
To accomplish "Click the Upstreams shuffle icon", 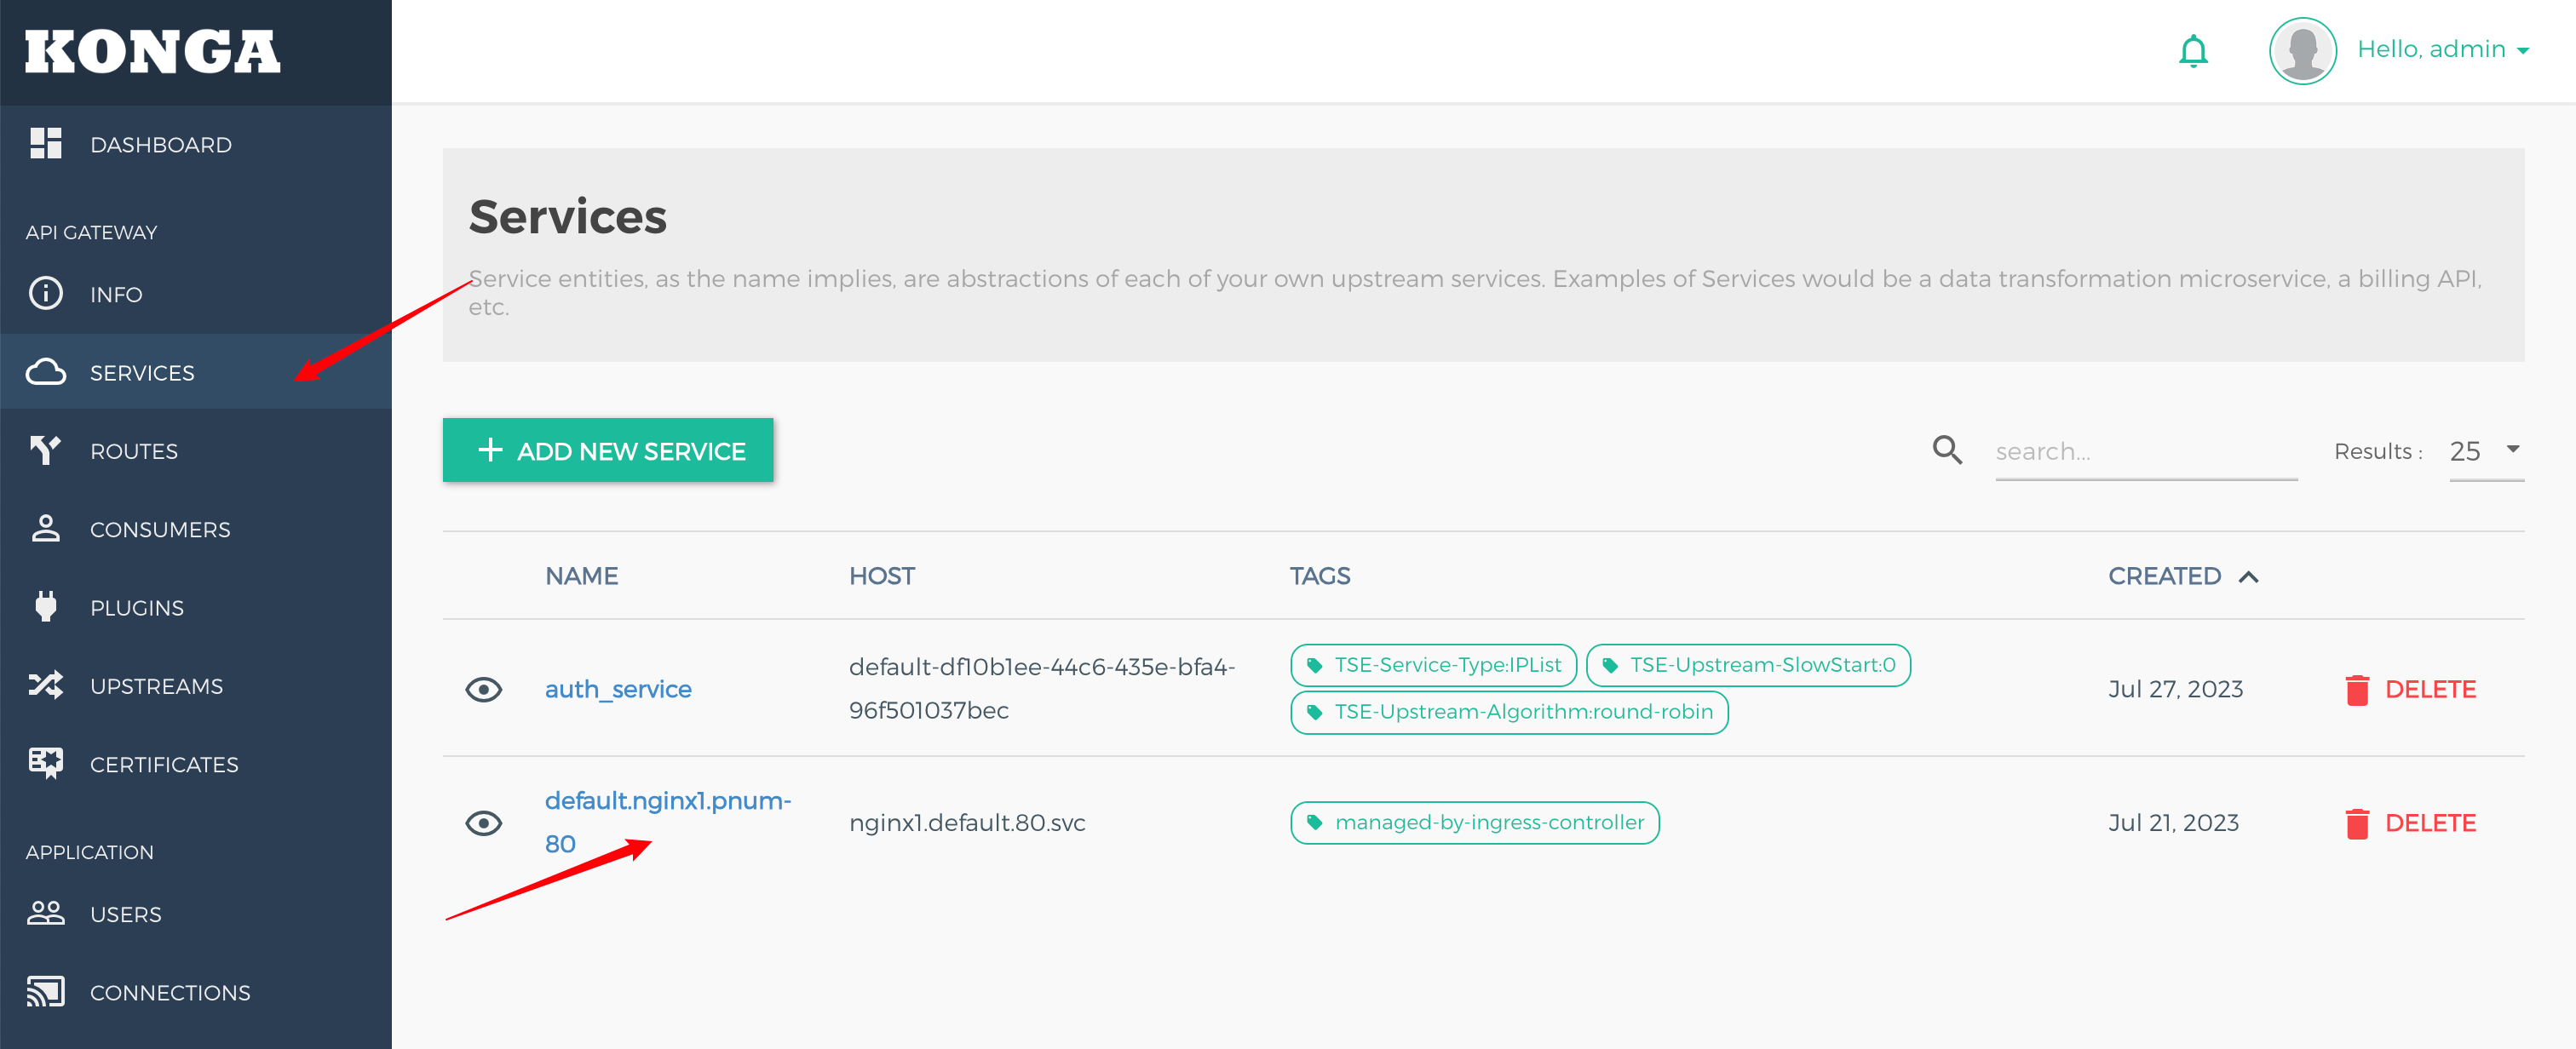I will [46, 685].
